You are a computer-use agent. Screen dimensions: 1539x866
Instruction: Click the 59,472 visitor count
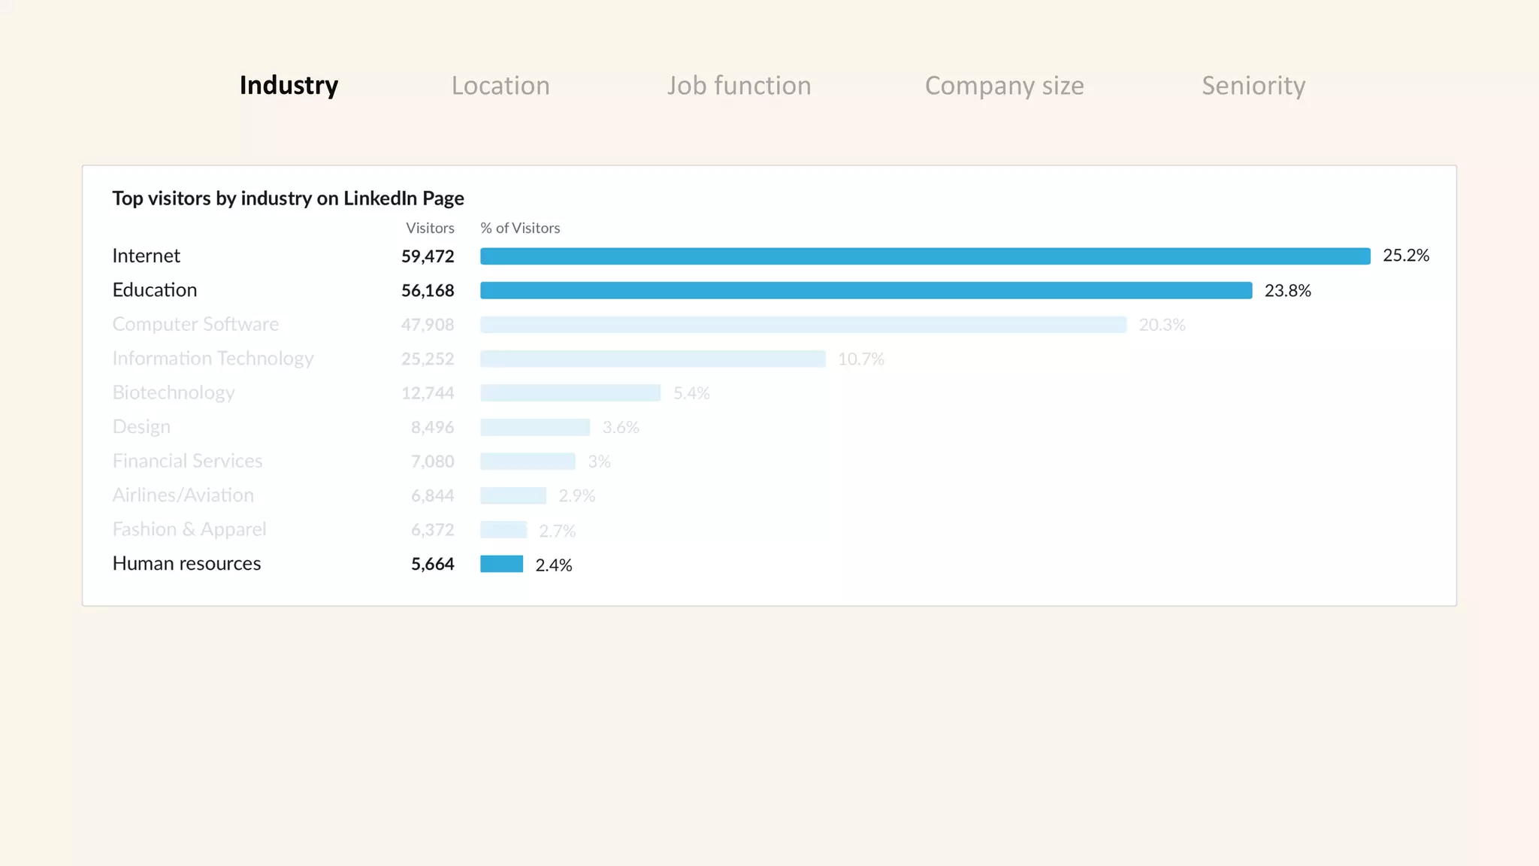click(428, 256)
